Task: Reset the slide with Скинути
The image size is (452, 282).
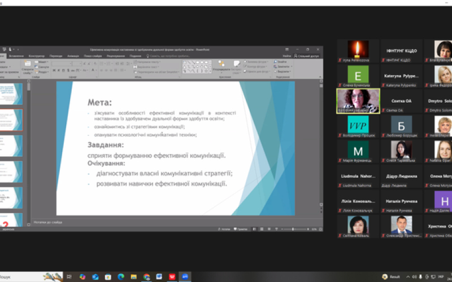Action: [x=41, y=67]
